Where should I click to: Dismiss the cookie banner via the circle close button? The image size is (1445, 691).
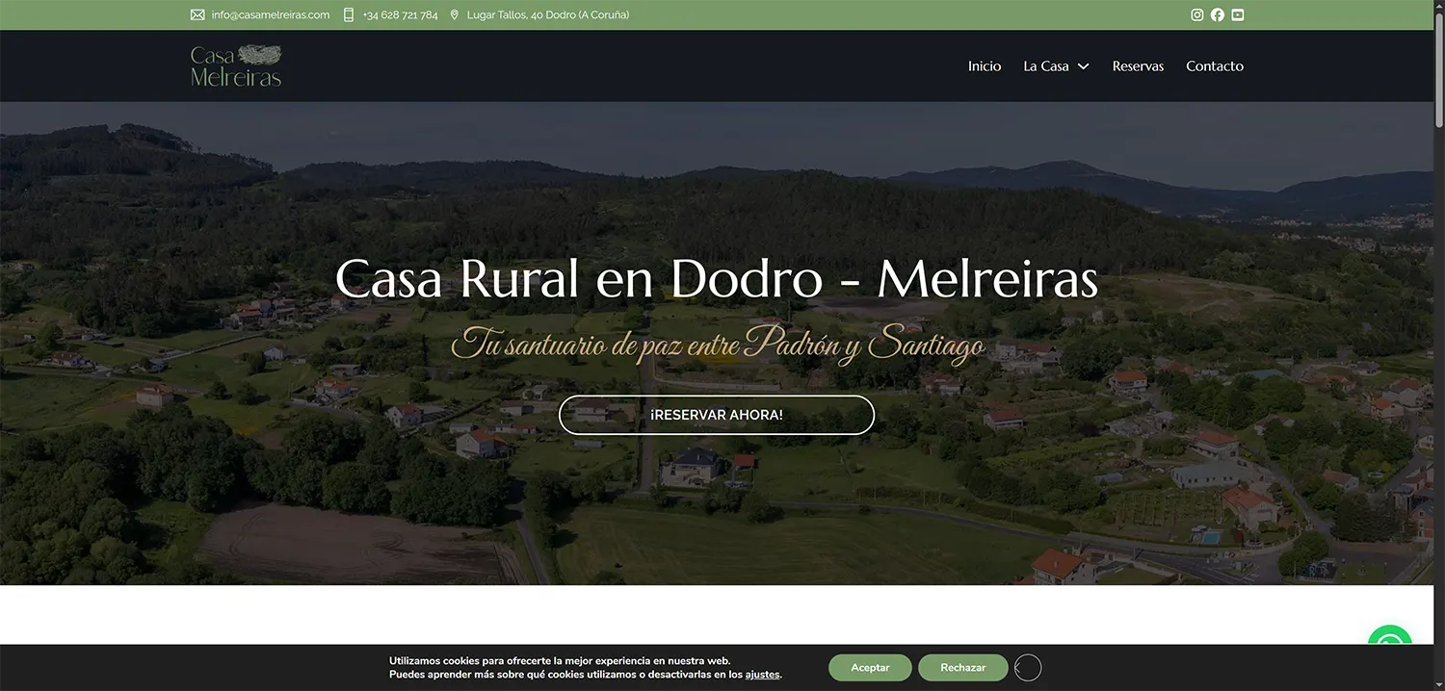[1027, 667]
